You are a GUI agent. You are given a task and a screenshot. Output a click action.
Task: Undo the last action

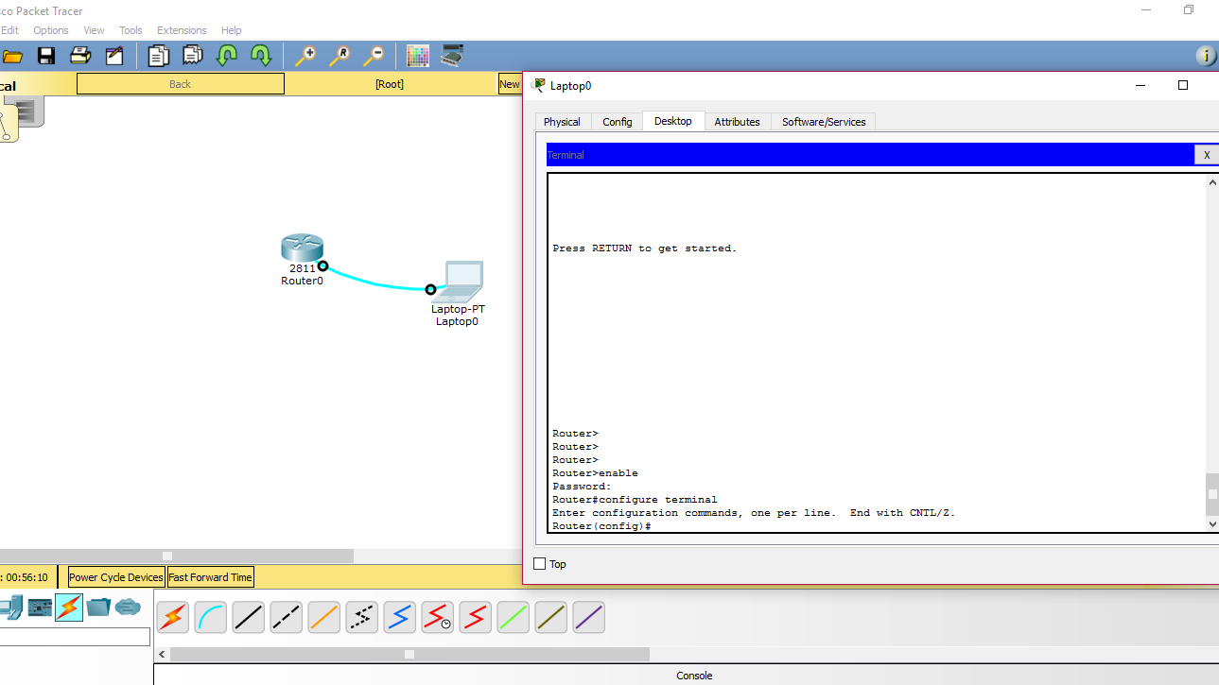[227, 56]
